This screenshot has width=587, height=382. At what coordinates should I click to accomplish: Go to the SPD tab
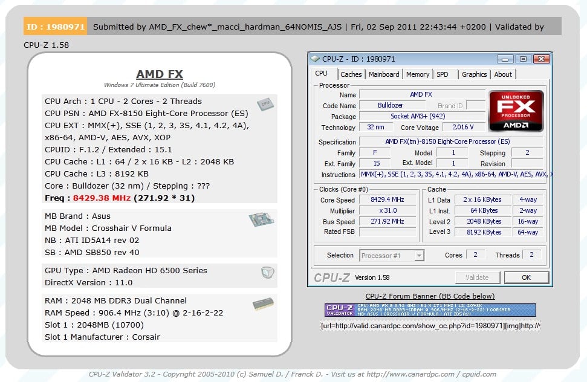443,74
